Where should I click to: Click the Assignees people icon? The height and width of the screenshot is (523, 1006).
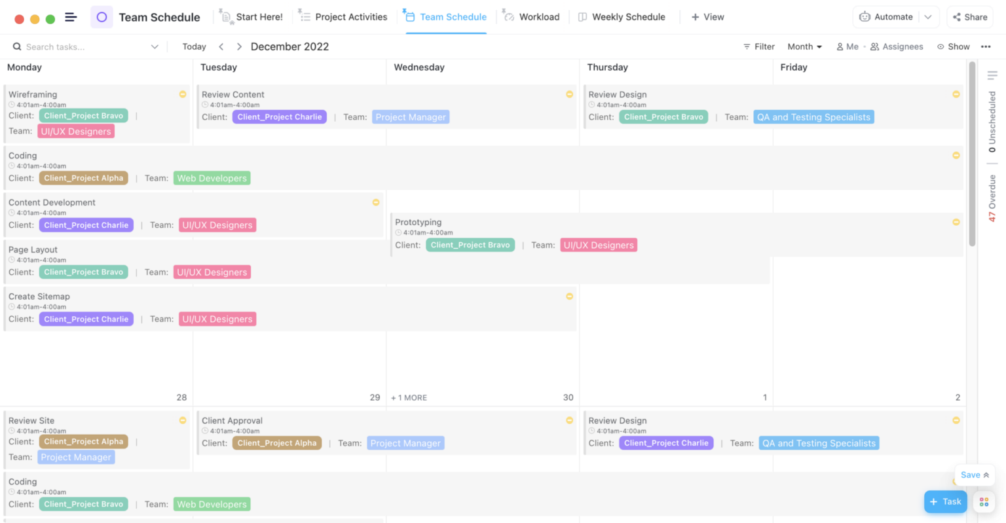coord(875,46)
